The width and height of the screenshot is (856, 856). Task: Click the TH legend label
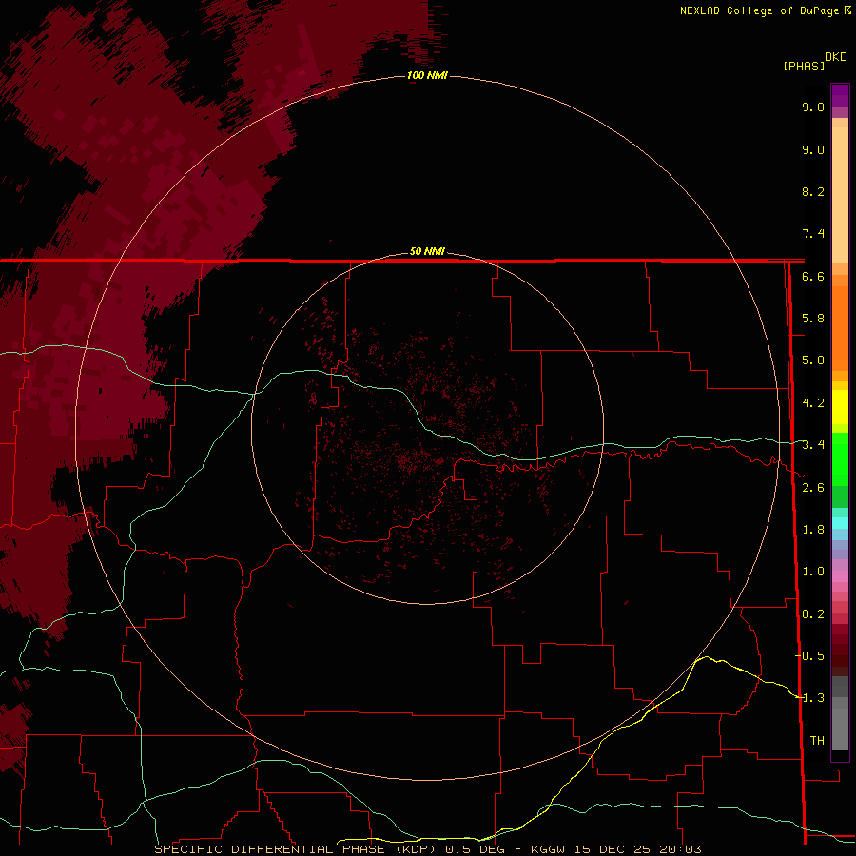coord(817,740)
